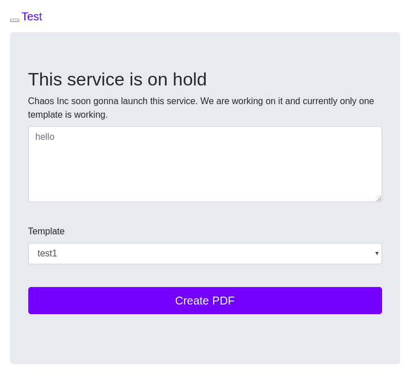This screenshot has height=377, width=416.
Task: Click the small navbar toggler button
Action: [x=15, y=20]
